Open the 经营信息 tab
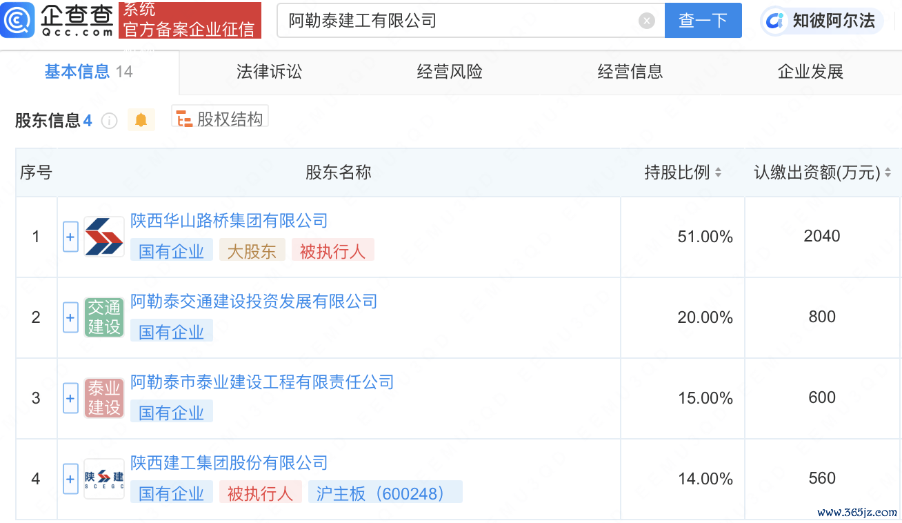This screenshot has width=902, height=523. click(630, 72)
